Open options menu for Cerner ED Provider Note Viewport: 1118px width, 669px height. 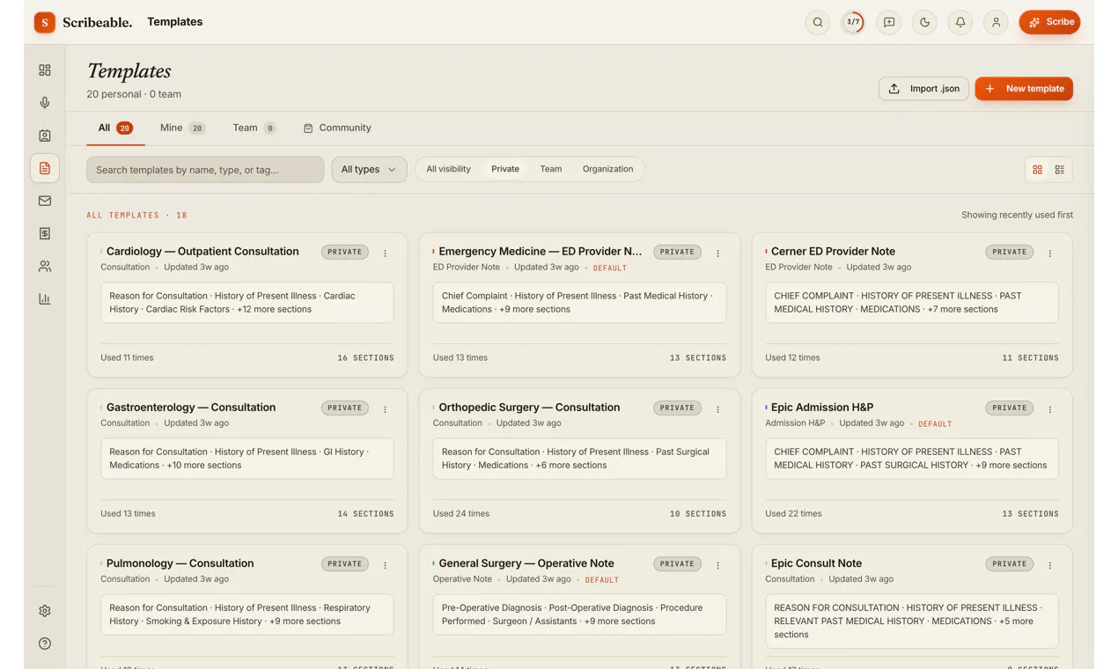coord(1049,254)
